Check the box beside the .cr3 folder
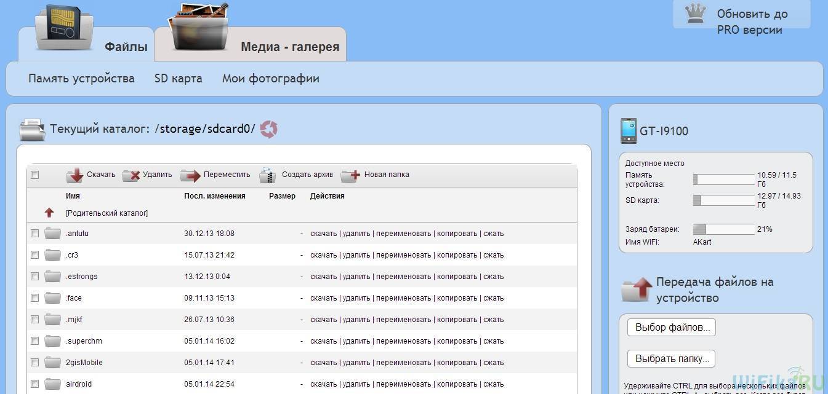Viewport: 828px width, 394px height. point(35,255)
